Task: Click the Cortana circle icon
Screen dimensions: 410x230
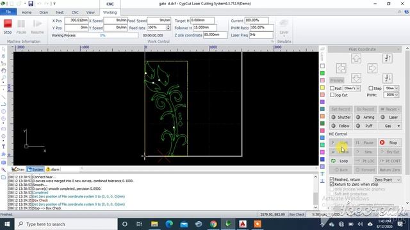Action: point(125,224)
